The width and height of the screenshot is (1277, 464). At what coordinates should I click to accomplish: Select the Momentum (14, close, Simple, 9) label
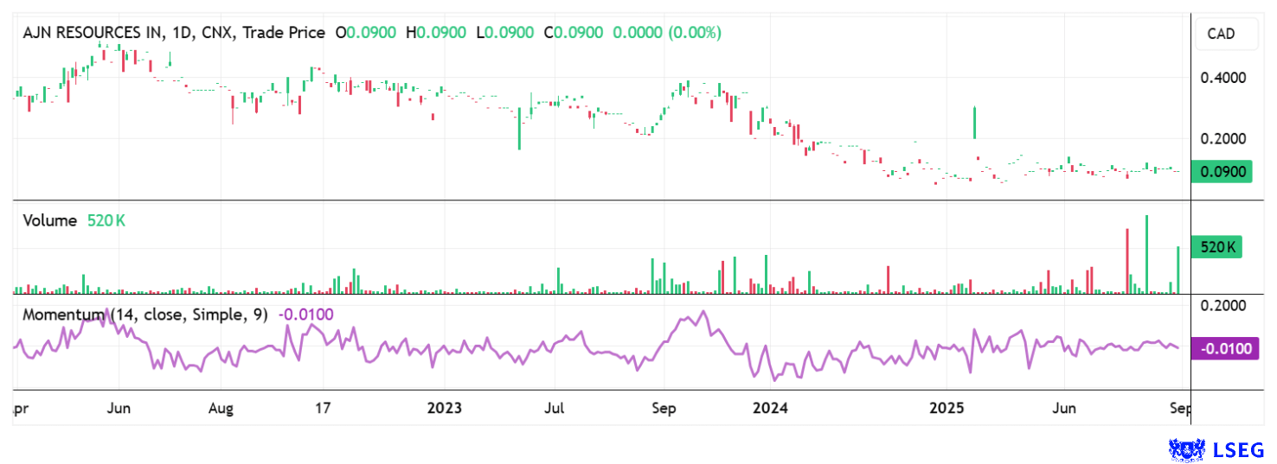145,315
